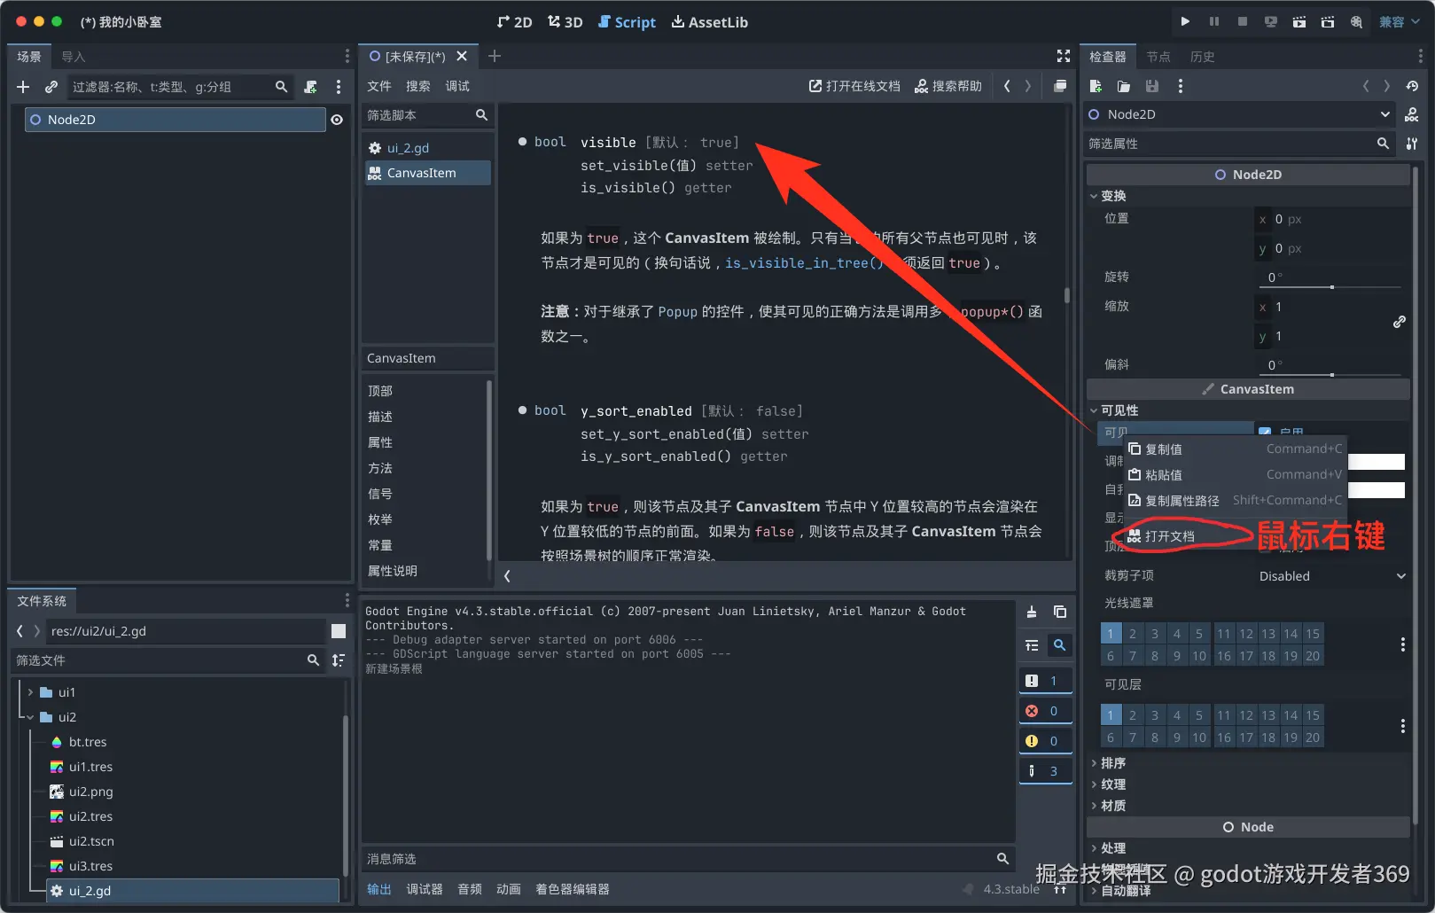
Task: Instantiate a child scene via the link icon
Action: point(51,87)
